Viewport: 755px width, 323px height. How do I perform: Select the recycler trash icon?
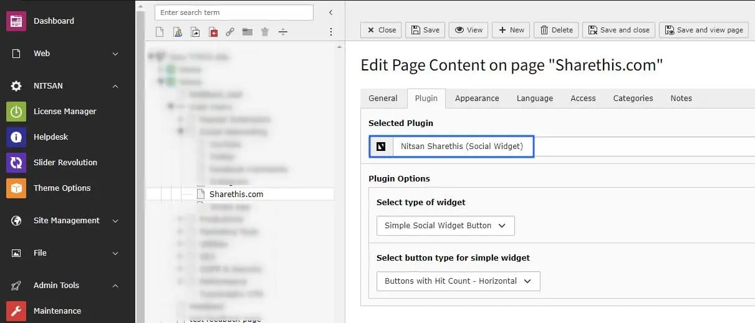click(265, 32)
